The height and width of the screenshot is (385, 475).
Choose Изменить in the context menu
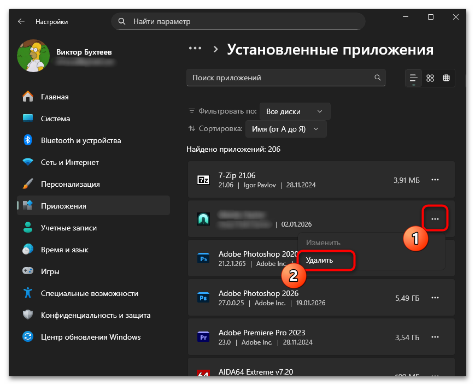(x=323, y=243)
